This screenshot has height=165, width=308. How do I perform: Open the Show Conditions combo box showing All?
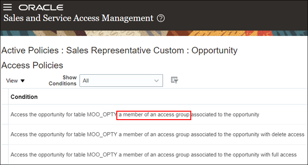(x=121, y=80)
